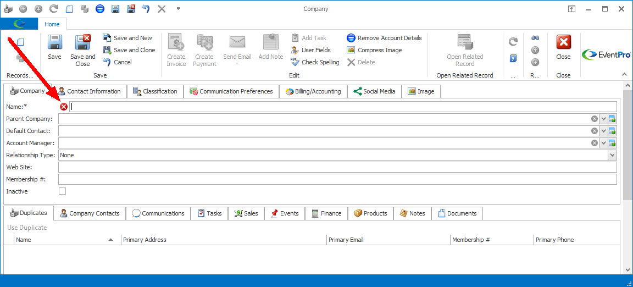Viewport: 633px width, 287px height.
Task: Tick the Inactive checkbox
Action: (63, 191)
